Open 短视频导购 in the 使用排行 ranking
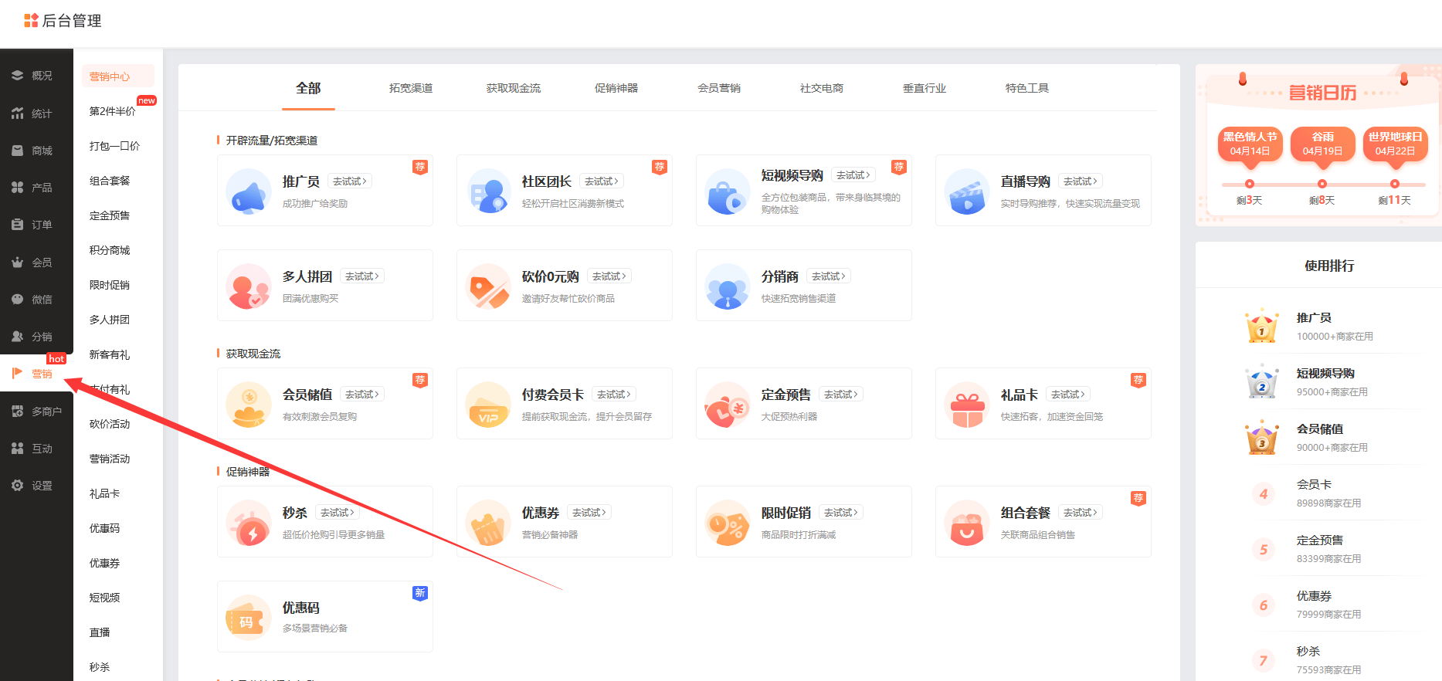 pos(1325,374)
